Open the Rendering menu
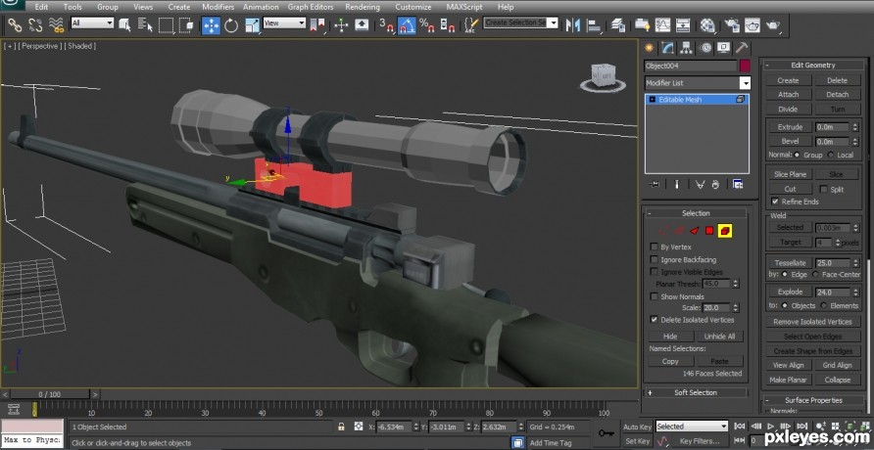 (363, 7)
